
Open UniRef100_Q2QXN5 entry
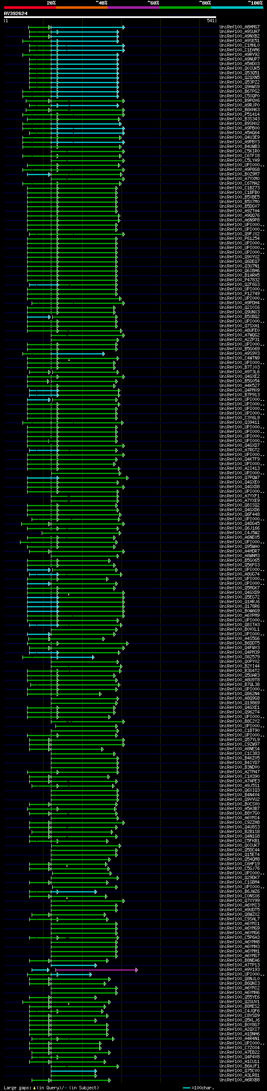[239, 77]
